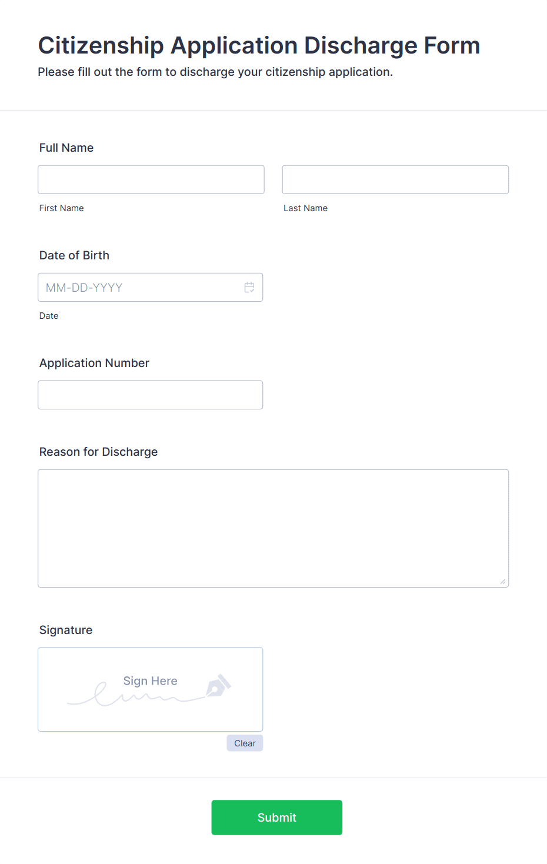
Task: Click the scribble line in signature area
Action: pyautogui.click(x=136, y=696)
